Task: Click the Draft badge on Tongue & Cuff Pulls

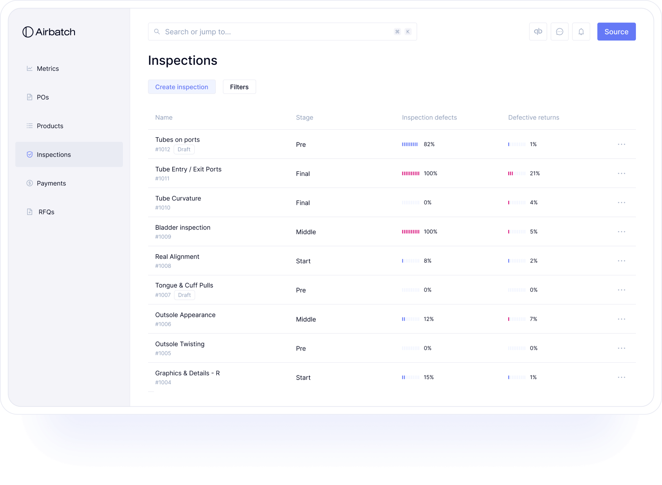Action: [x=184, y=295]
